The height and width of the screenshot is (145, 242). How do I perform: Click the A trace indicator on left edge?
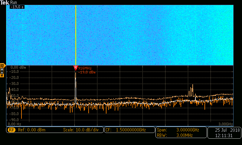tap(2, 72)
